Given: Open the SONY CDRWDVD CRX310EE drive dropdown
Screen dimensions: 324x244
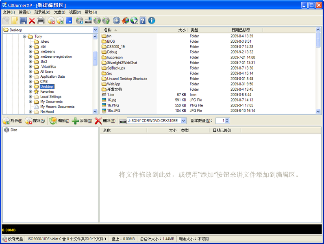Looking at the screenshot, I should (x=183, y=120).
